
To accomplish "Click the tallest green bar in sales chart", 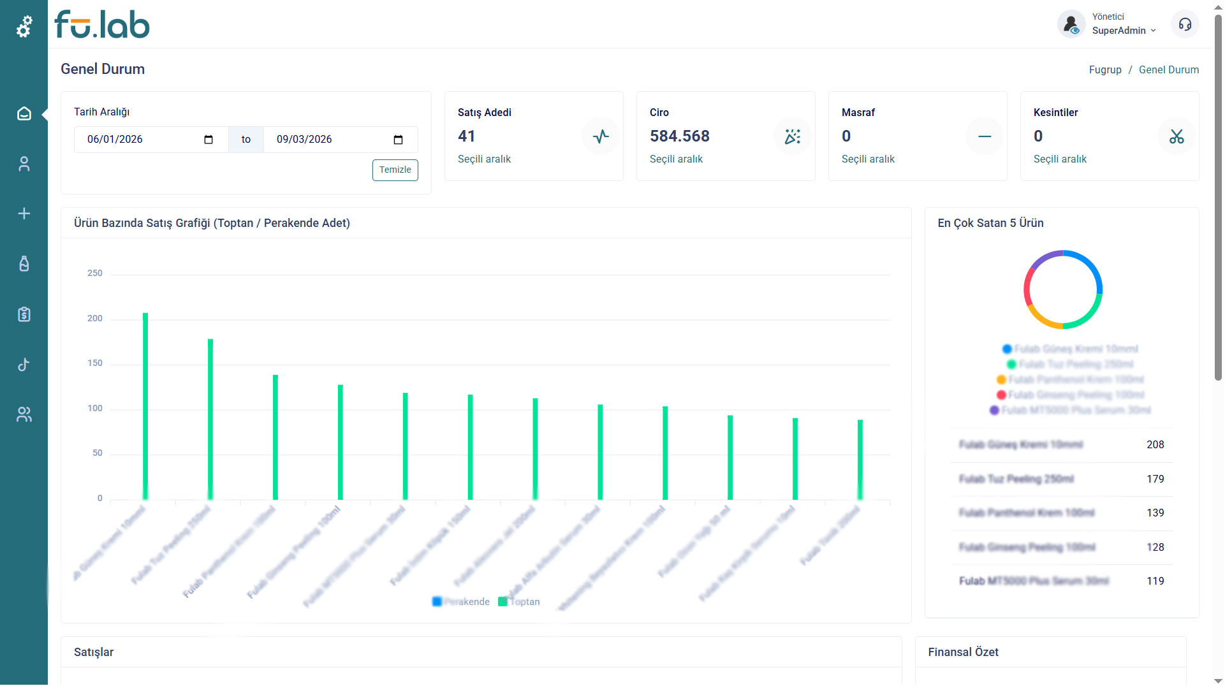I will click(x=145, y=406).
